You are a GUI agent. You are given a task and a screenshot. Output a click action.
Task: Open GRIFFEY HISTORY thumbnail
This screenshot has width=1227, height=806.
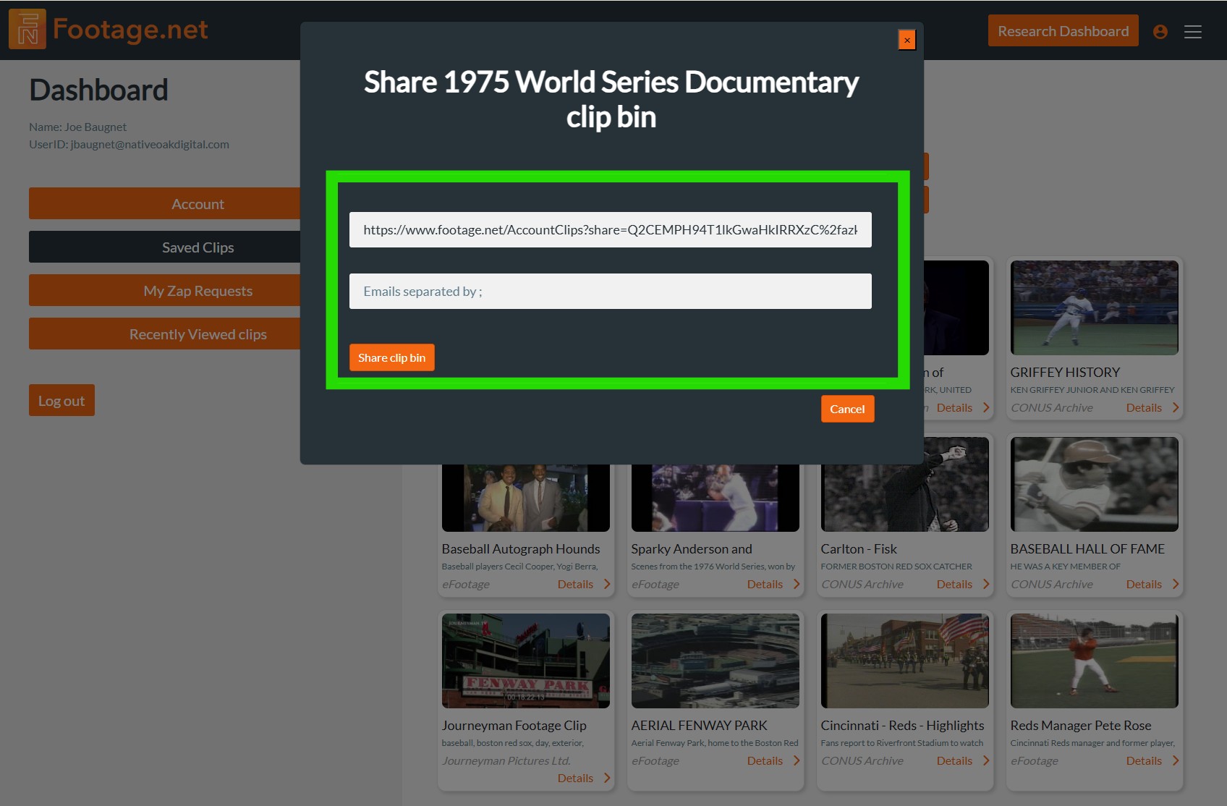coord(1094,307)
